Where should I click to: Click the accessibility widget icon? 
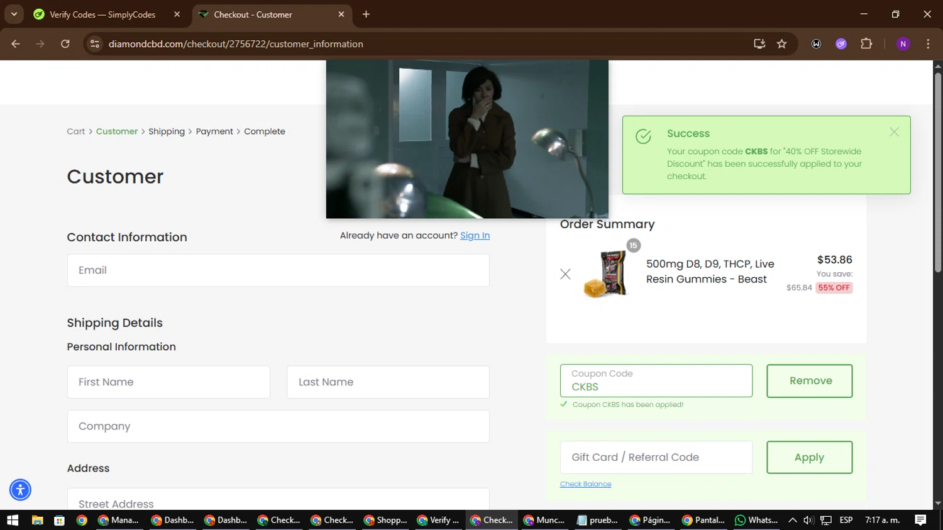20,490
